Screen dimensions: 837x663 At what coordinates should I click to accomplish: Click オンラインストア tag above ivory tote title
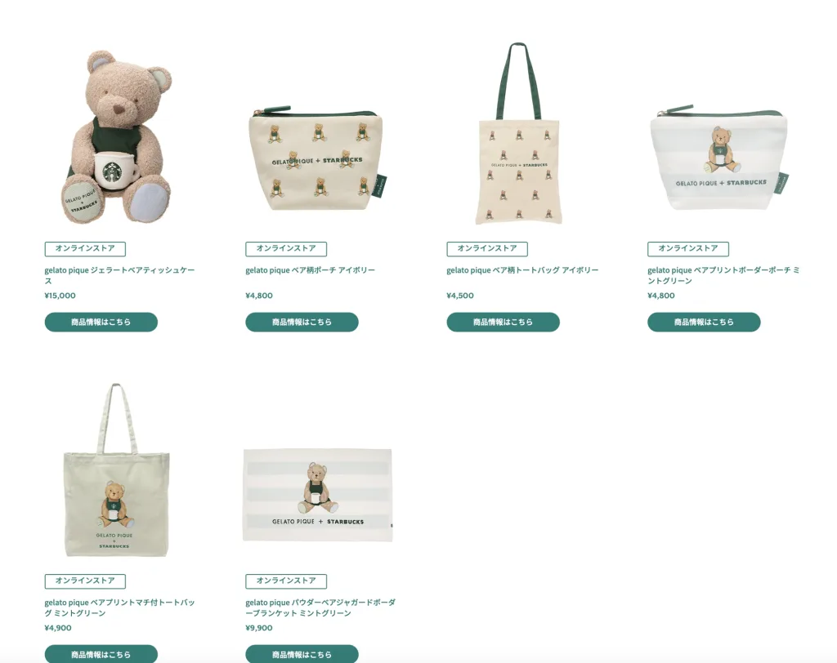487,248
